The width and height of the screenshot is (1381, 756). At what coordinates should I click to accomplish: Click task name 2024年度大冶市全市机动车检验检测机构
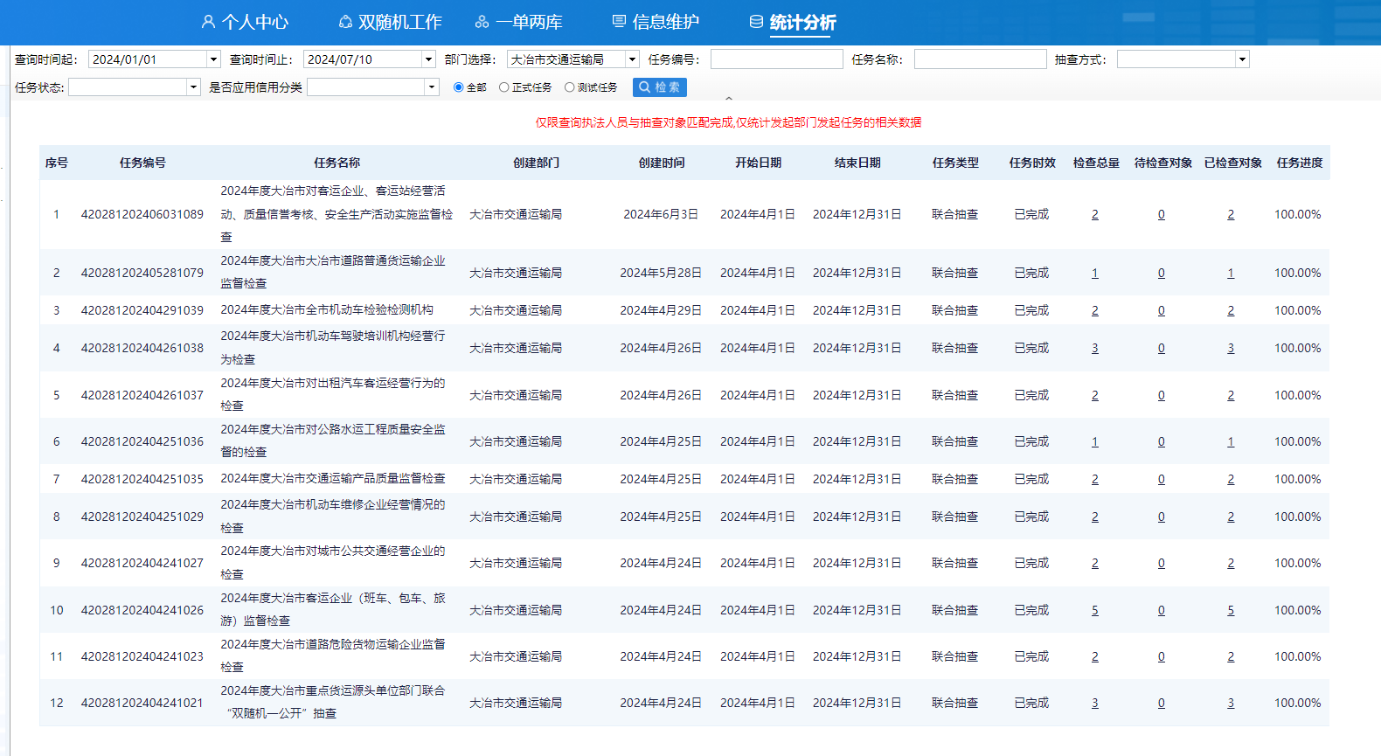point(327,309)
